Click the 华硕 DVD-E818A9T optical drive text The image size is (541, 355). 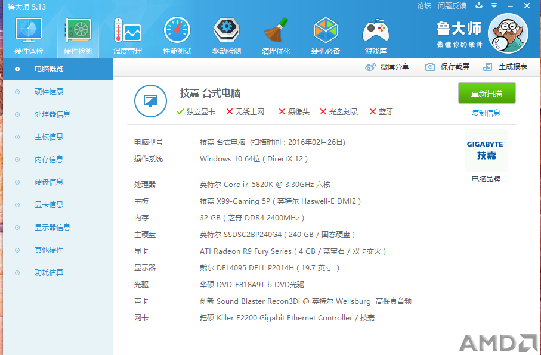[x=252, y=285]
